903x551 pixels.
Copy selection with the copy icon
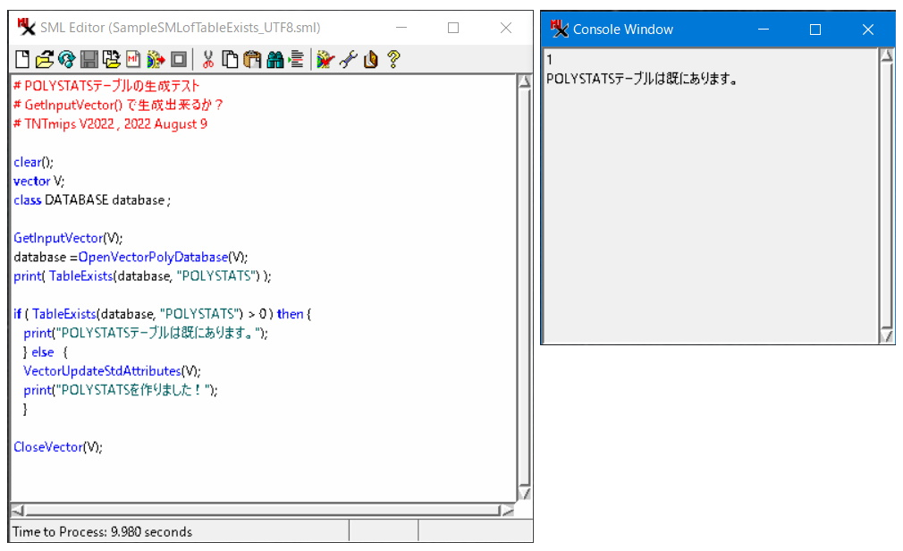tap(230, 60)
